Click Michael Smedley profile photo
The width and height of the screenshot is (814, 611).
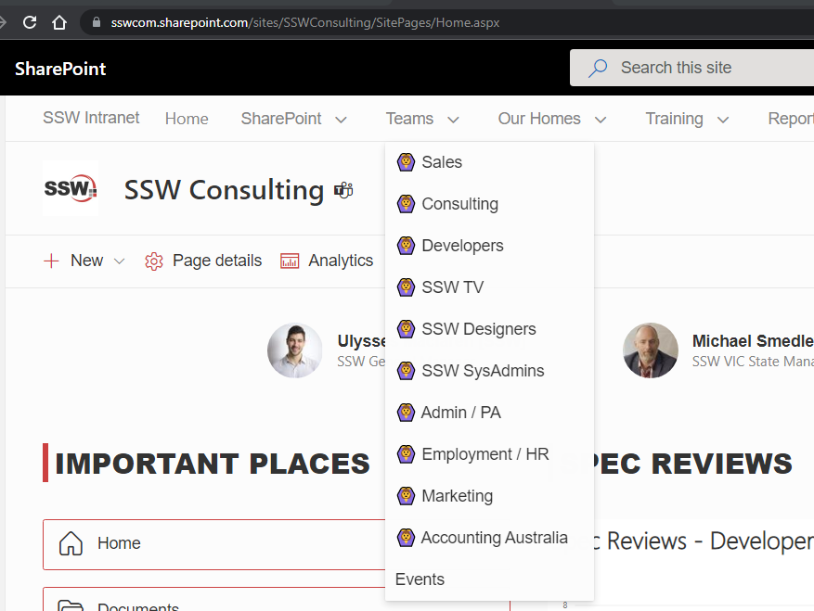coord(651,350)
